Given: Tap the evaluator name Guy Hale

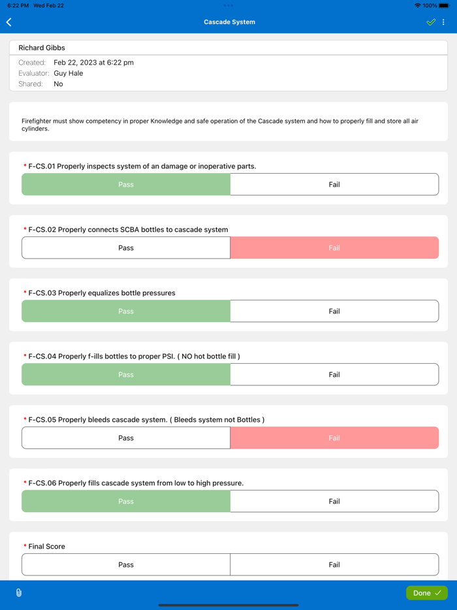Looking at the screenshot, I should (68, 73).
